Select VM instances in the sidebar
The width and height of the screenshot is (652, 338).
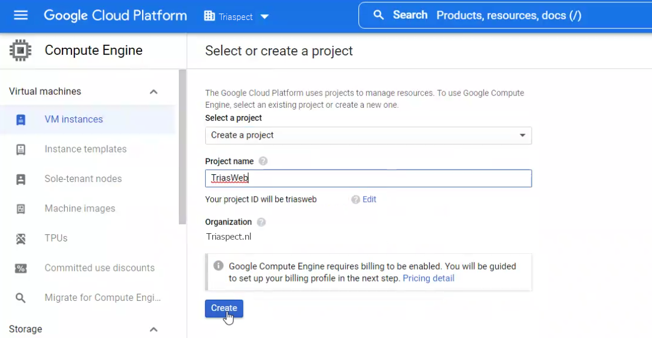click(74, 120)
